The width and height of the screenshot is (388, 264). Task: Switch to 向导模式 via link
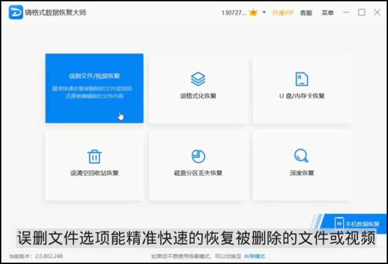point(254,257)
